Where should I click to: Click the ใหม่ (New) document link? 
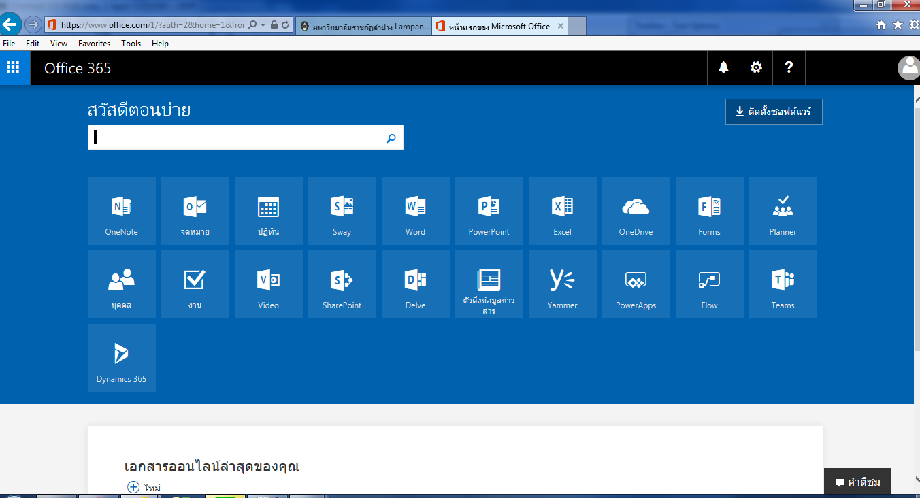pos(144,487)
